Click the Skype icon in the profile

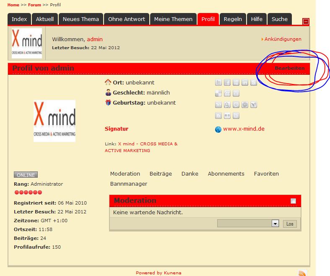click(x=254, y=83)
